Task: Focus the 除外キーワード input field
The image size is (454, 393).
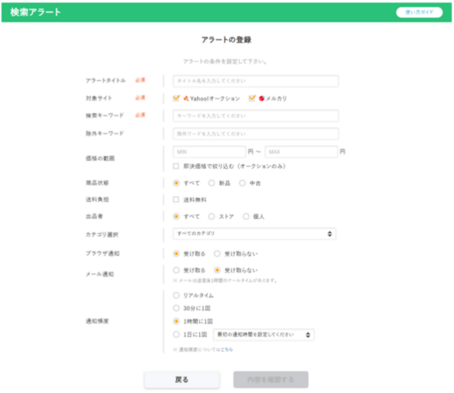Action: [255, 134]
